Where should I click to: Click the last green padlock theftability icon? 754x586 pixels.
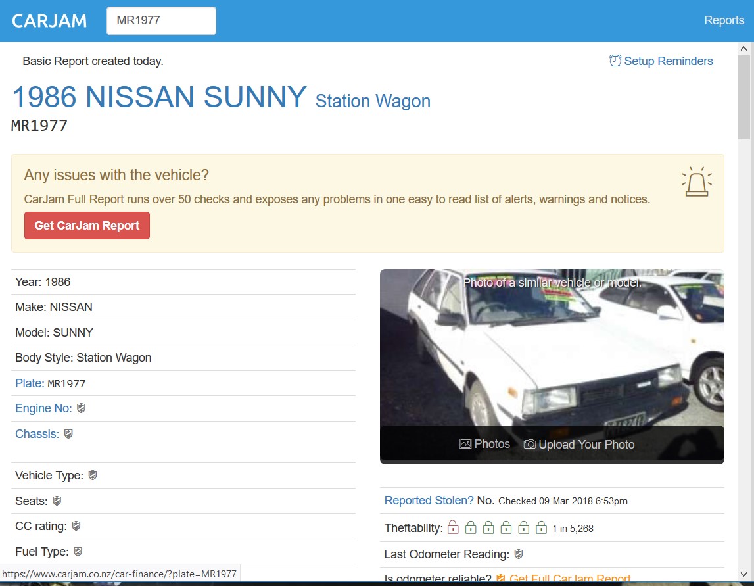point(542,527)
